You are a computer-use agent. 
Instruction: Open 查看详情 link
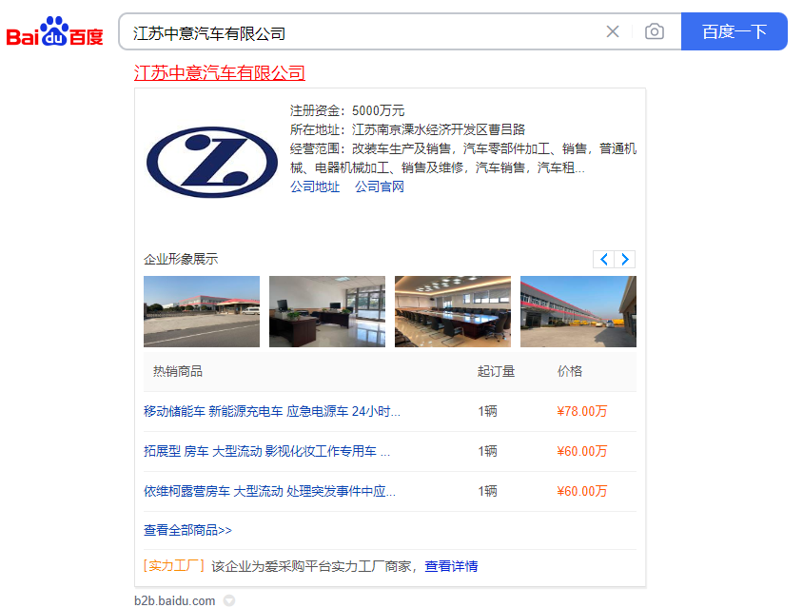pos(451,566)
